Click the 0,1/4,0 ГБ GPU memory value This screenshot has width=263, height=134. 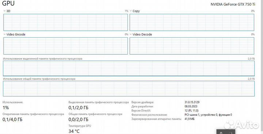click(x=12, y=119)
